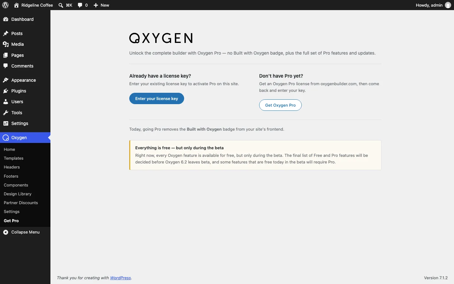The image size is (454, 284).
Task: Click 'Everything is free' beta notice title
Action: click(x=179, y=148)
